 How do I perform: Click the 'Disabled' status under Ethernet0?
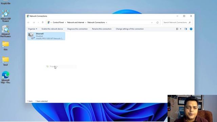pyautogui.click(x=39, y=36)
